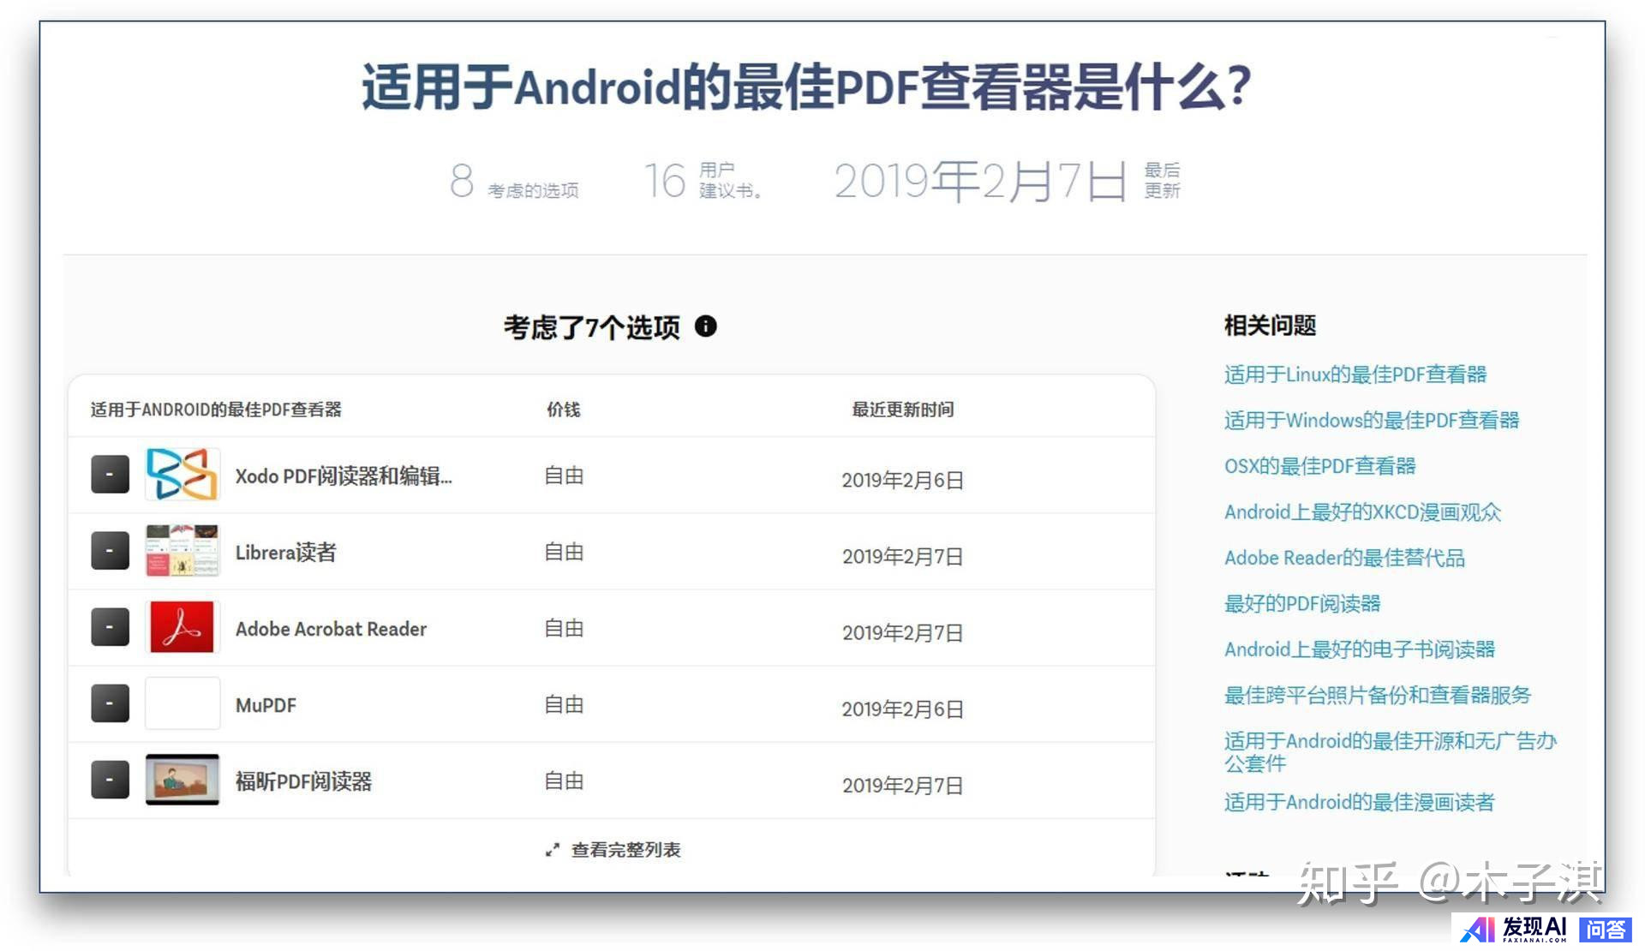The height and width of the screenshot is (951, 1645).
Task: Click the 发现AI logo icon
Action: [x=1478, y=929]
